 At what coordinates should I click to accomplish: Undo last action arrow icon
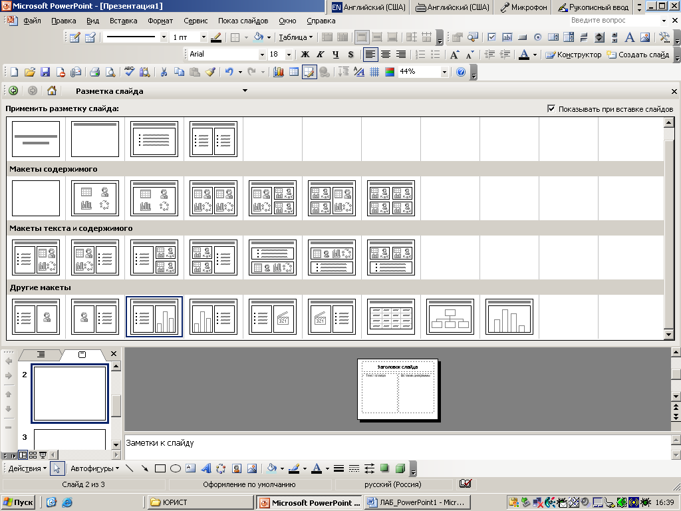229,72
